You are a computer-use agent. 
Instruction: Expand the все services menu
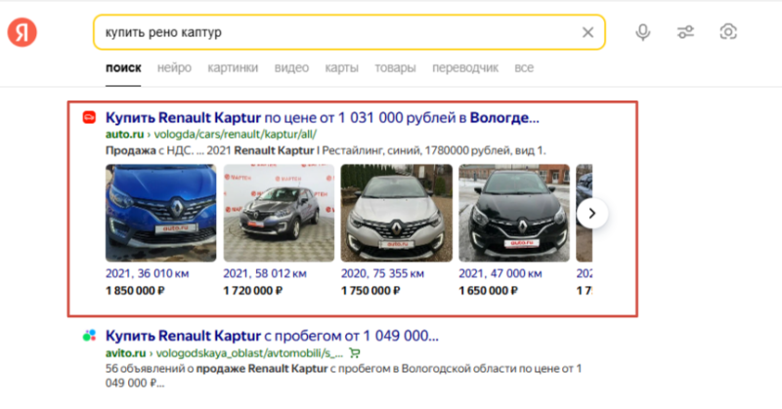coord(524,68)
